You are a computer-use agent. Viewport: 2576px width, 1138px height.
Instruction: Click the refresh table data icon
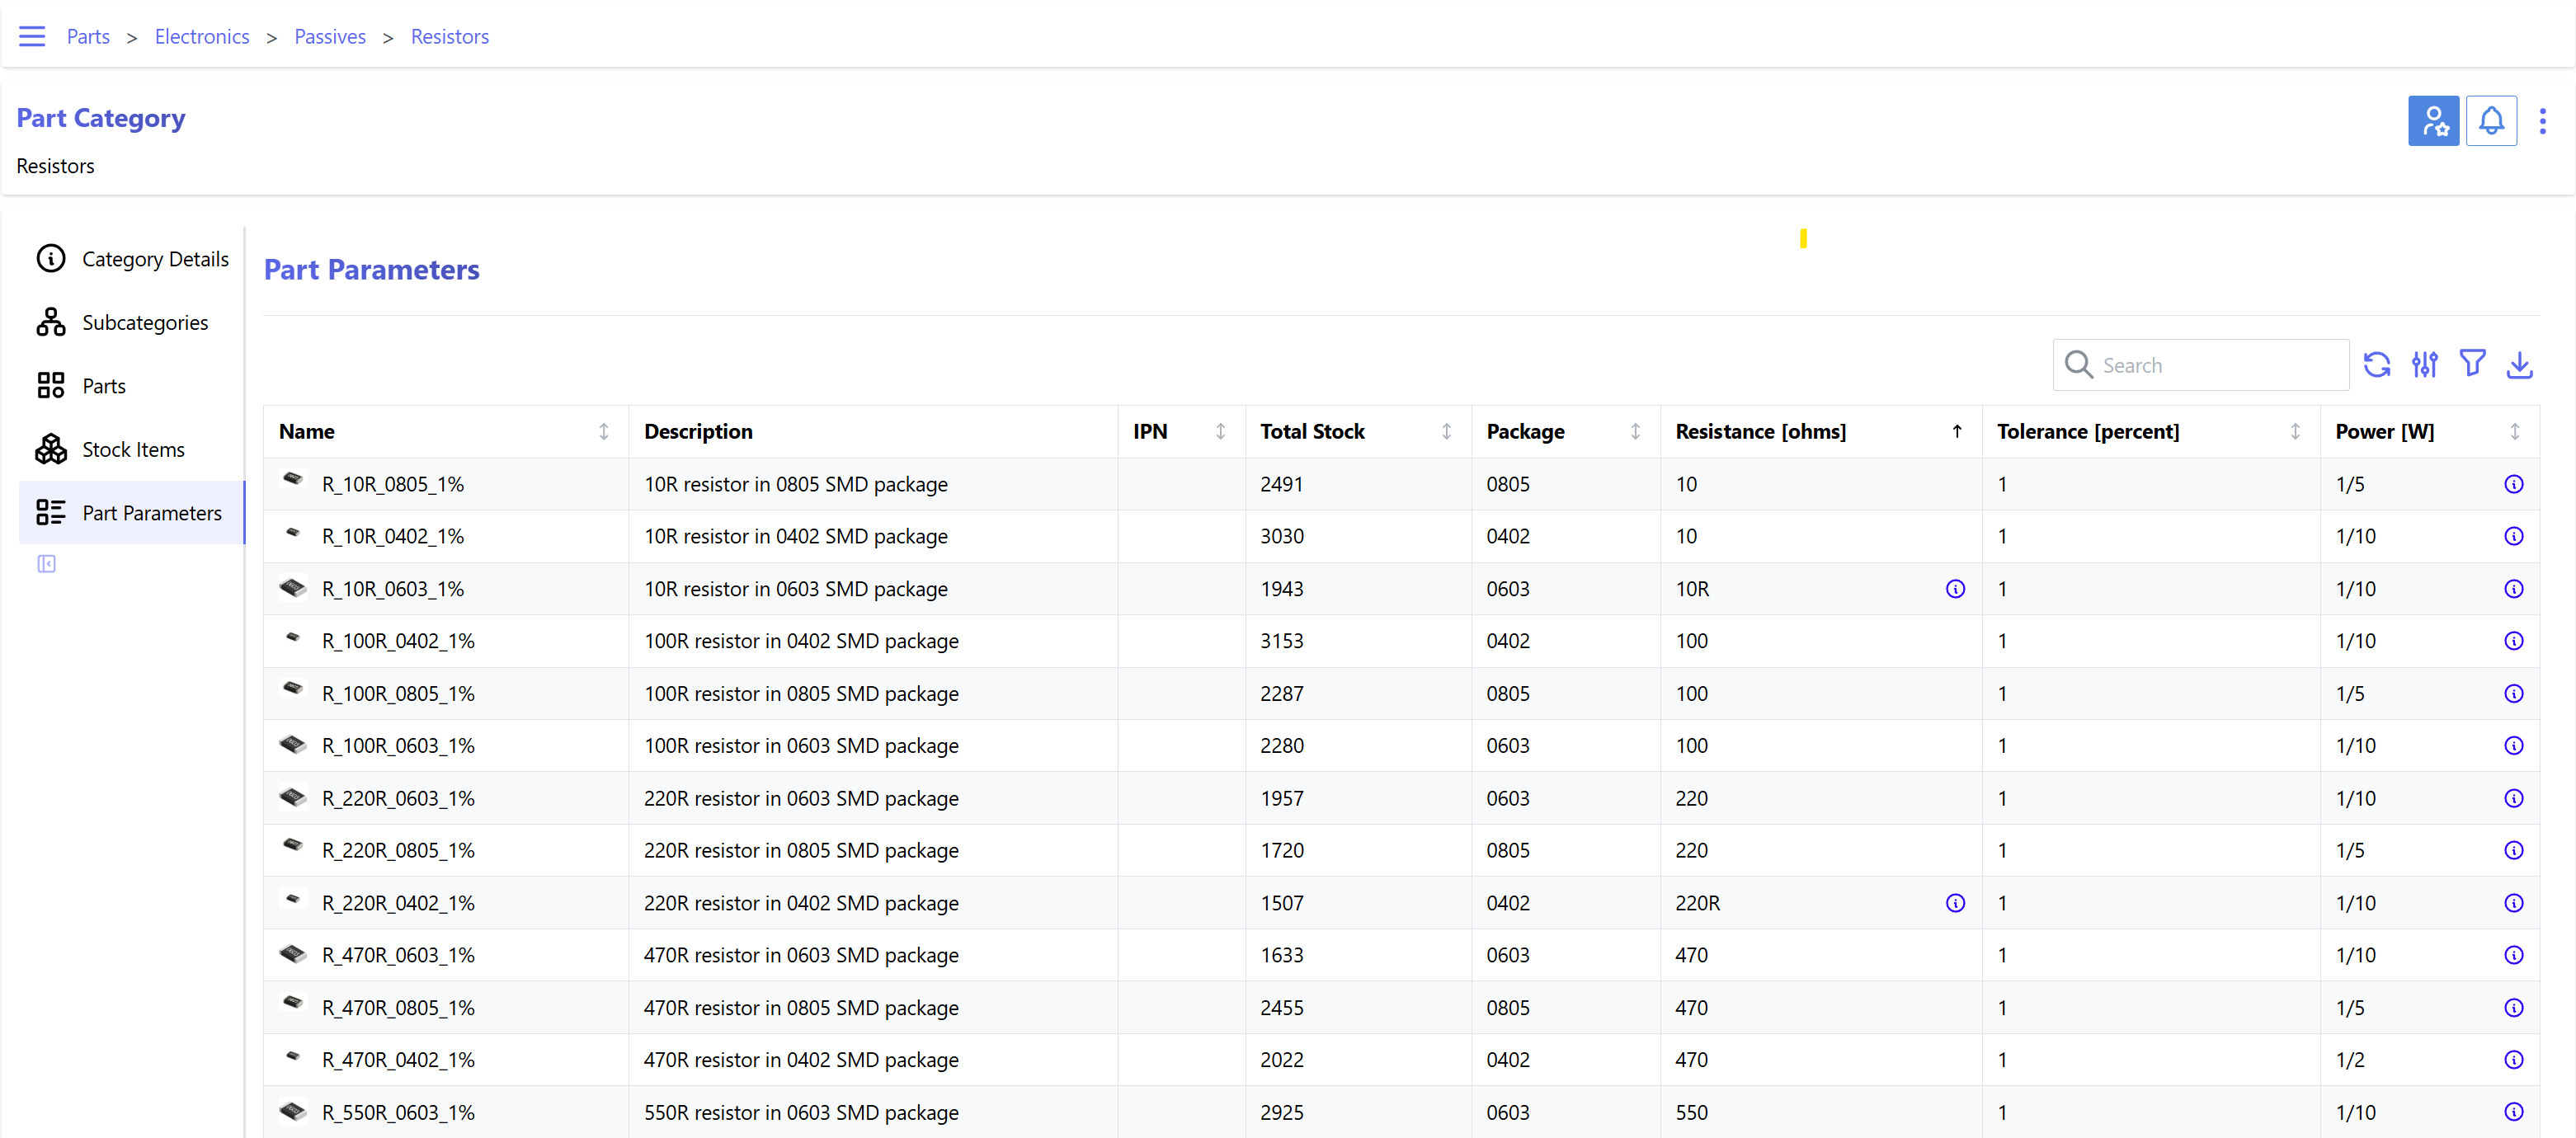(x=2376, y=365)
